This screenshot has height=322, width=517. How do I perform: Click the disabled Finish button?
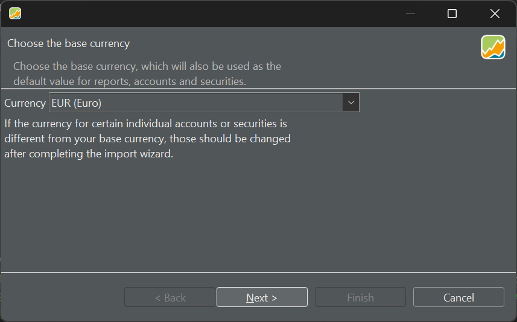pos(360,297)
